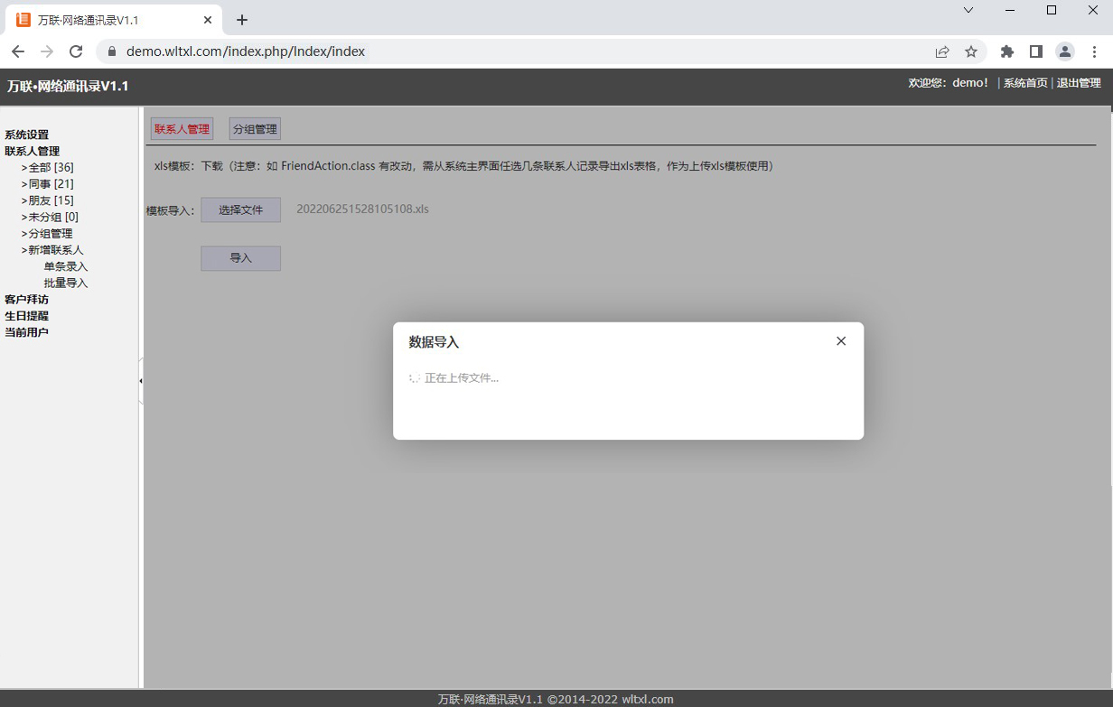This screenshot has height=707, width=1113.
Task: Toggle browser side panel
Action: pos(1036,51)
